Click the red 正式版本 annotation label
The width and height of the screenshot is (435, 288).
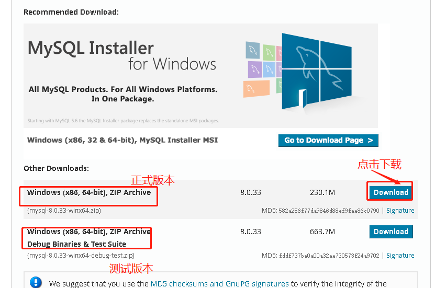pos(152,180)
